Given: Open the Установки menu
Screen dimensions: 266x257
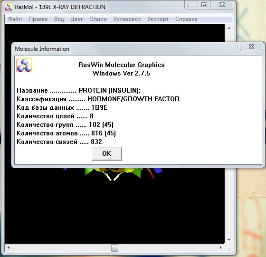Looking at the screenshot, I should (127, 19).
